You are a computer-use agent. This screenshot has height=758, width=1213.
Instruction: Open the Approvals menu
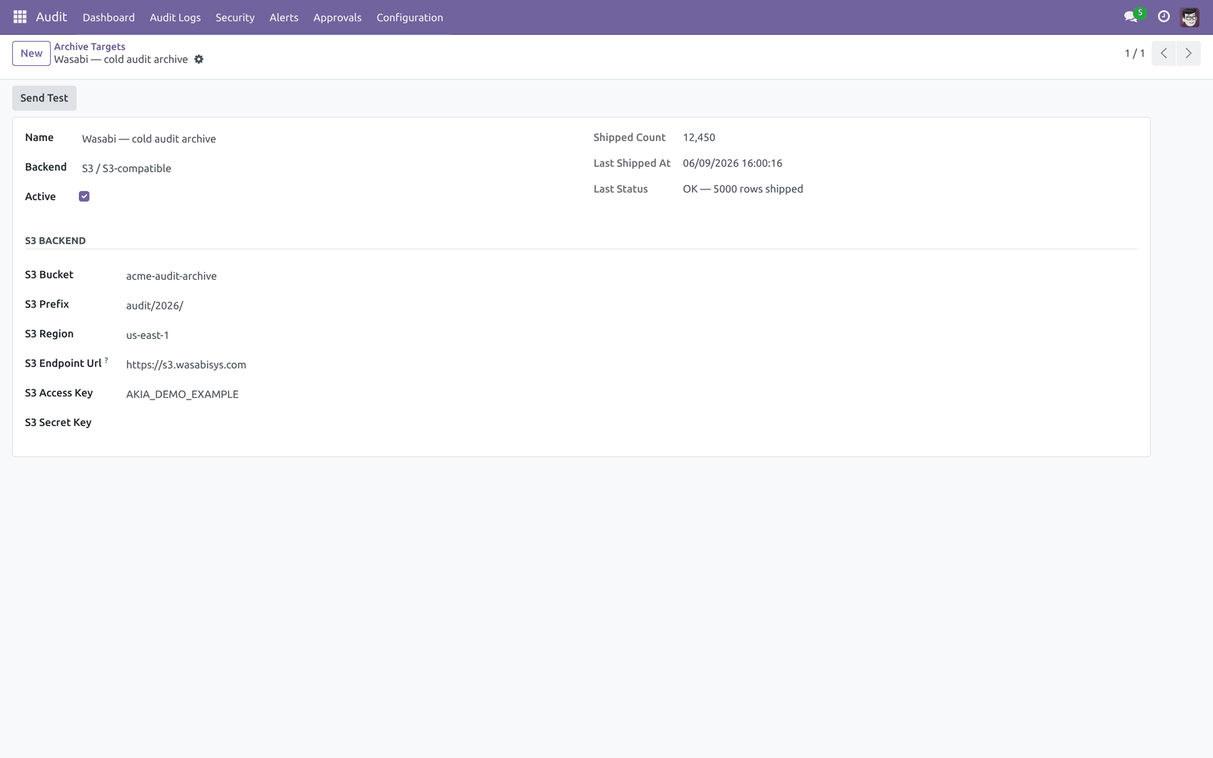(x=337, y=17)
